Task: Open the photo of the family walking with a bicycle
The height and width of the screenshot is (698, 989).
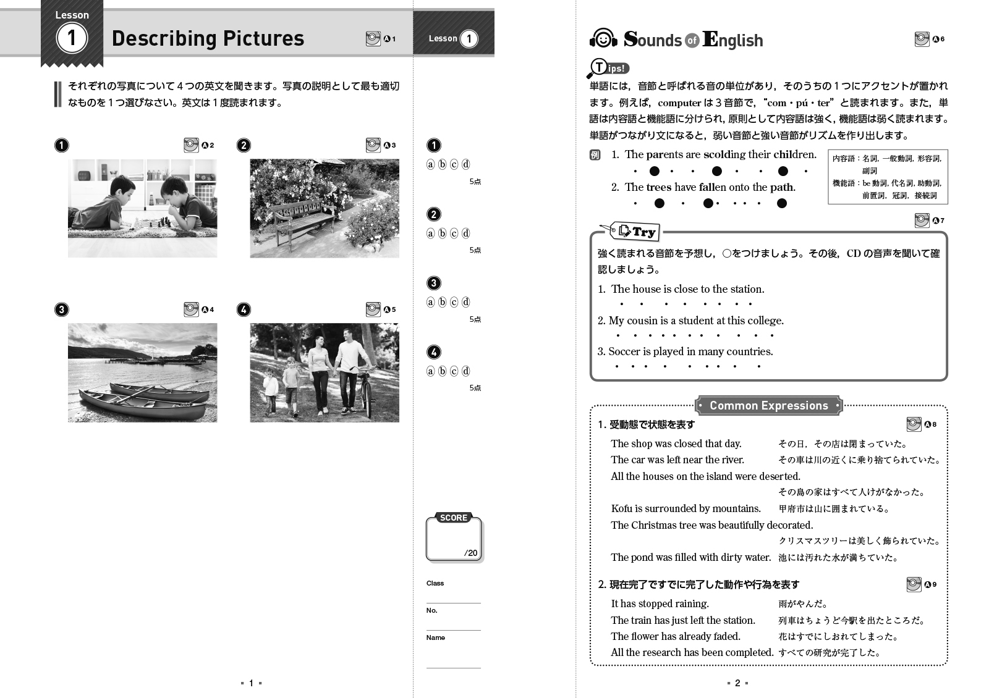Action: pos(325,372)
